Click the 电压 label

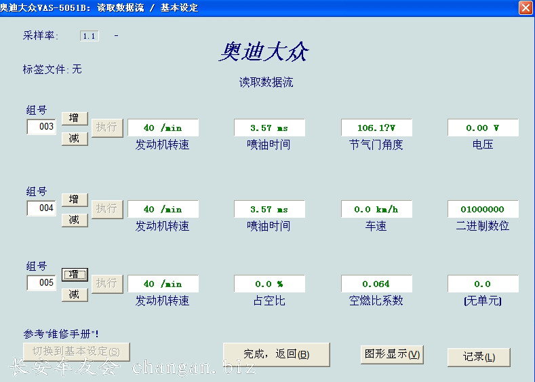click(x=483, y=145)
